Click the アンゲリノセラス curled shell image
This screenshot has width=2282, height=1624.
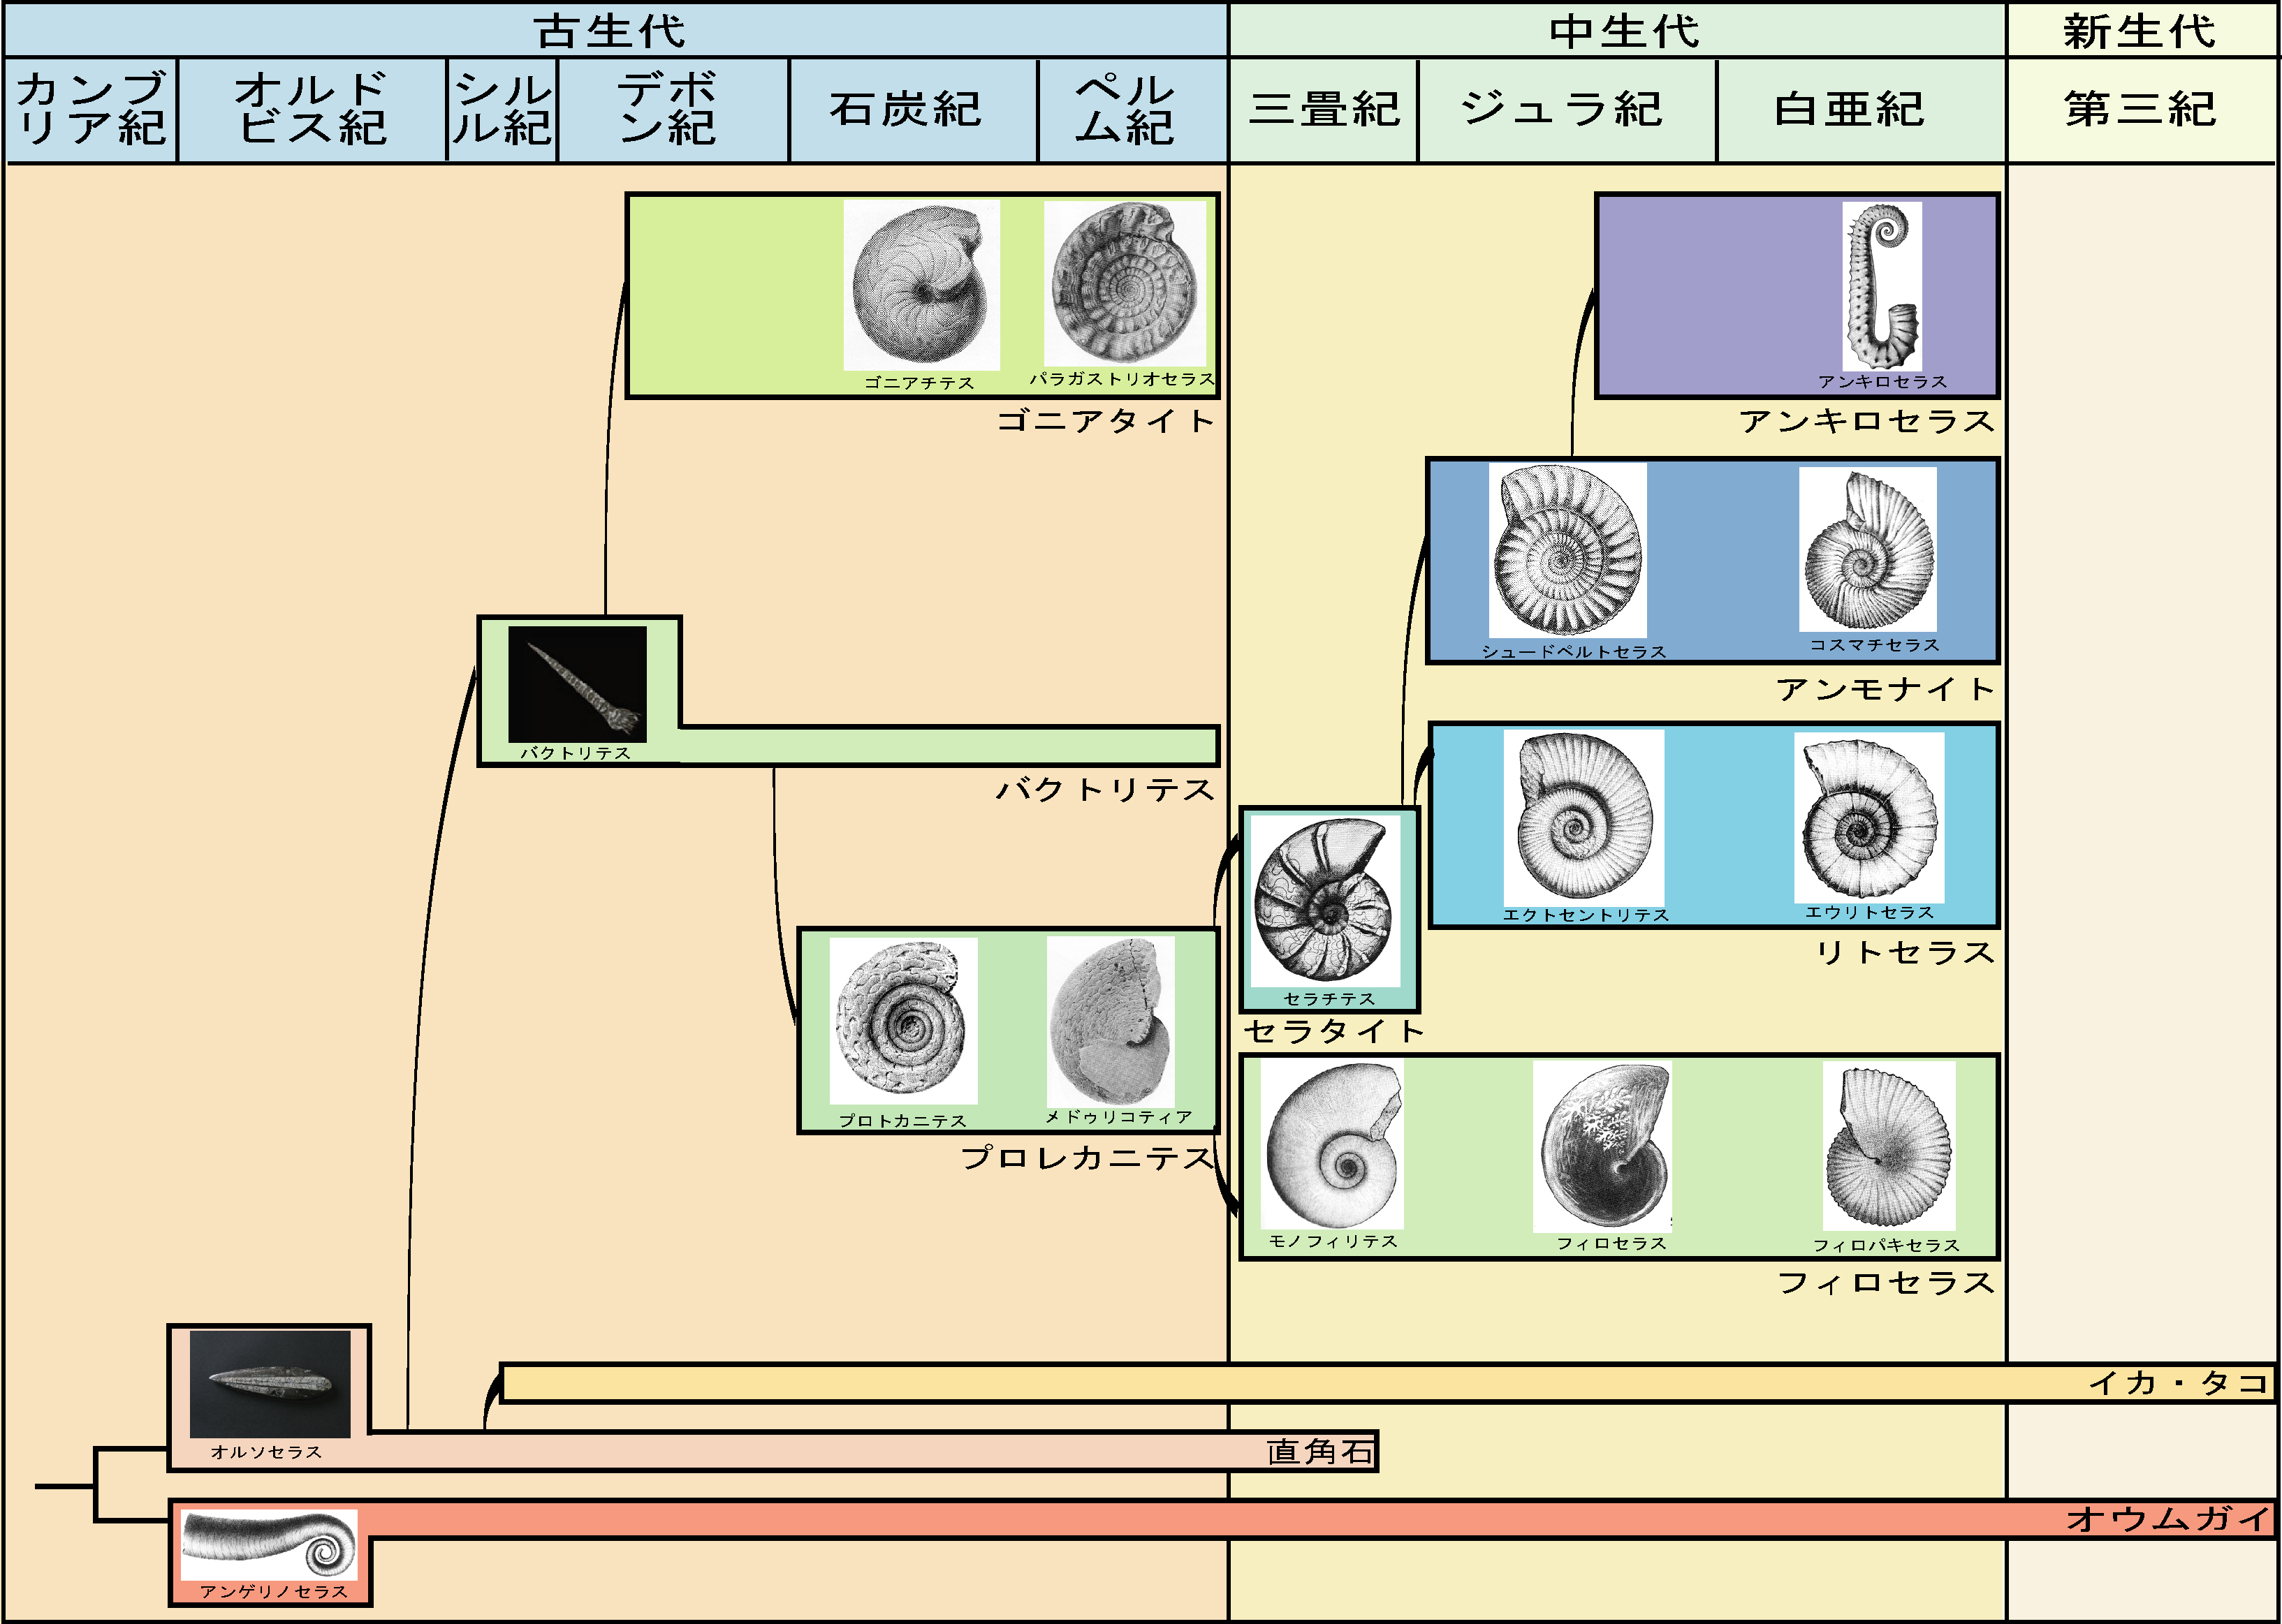[269, 1544]
